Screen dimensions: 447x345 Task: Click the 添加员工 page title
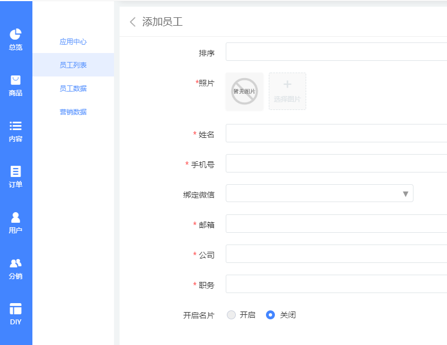163,22
